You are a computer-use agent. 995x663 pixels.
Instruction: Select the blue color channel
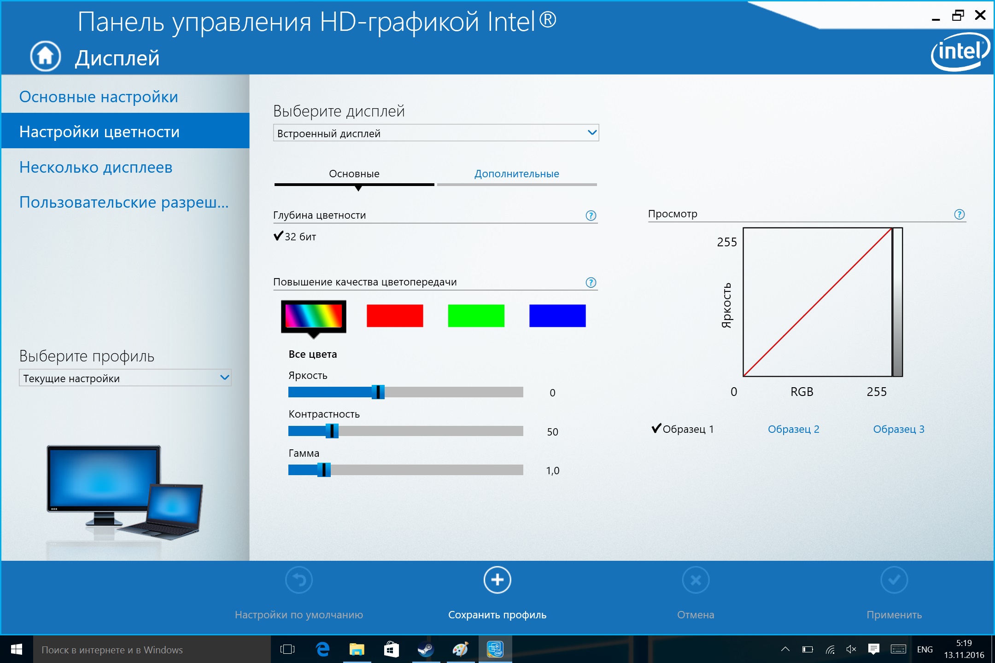point(557,316)
